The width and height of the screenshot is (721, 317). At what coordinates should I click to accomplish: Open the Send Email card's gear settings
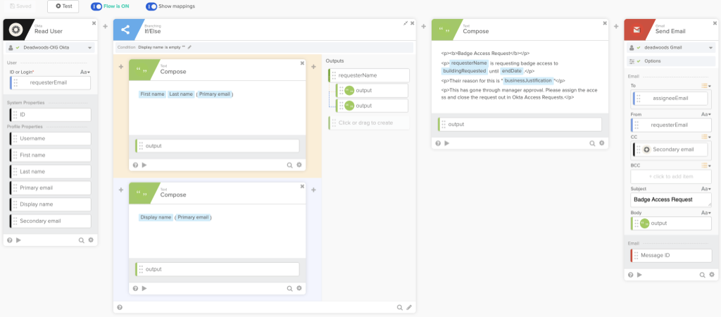710,276
